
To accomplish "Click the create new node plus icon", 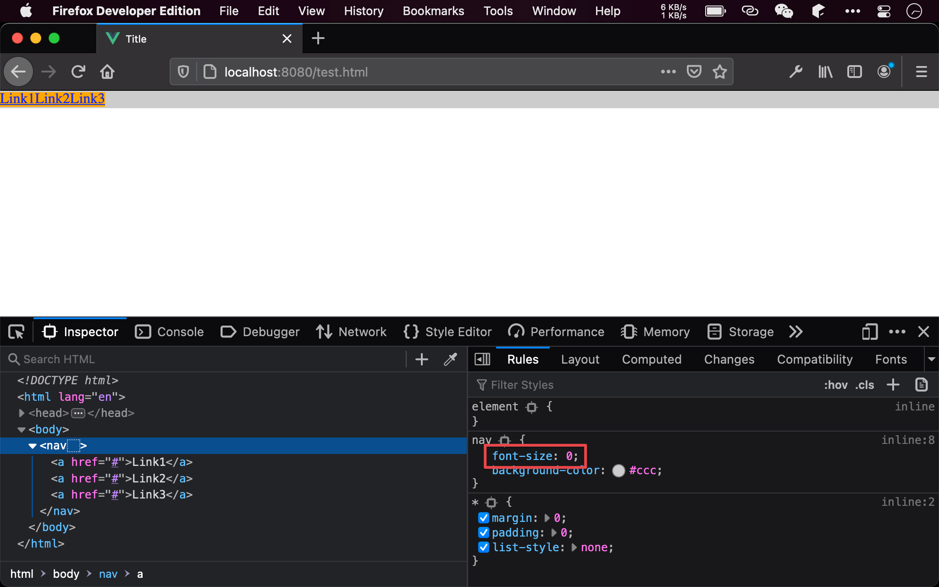I will tap(421, 359).
